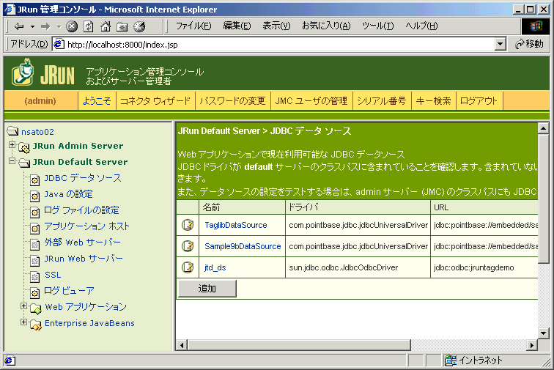Click the Refresh page icon

click(x=89, y=26)
